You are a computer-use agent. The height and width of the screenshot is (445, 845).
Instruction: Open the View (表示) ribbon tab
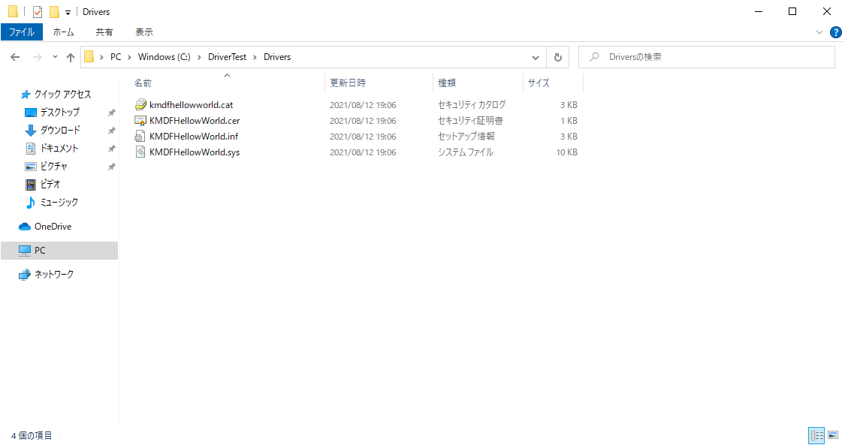coord(144,32)
